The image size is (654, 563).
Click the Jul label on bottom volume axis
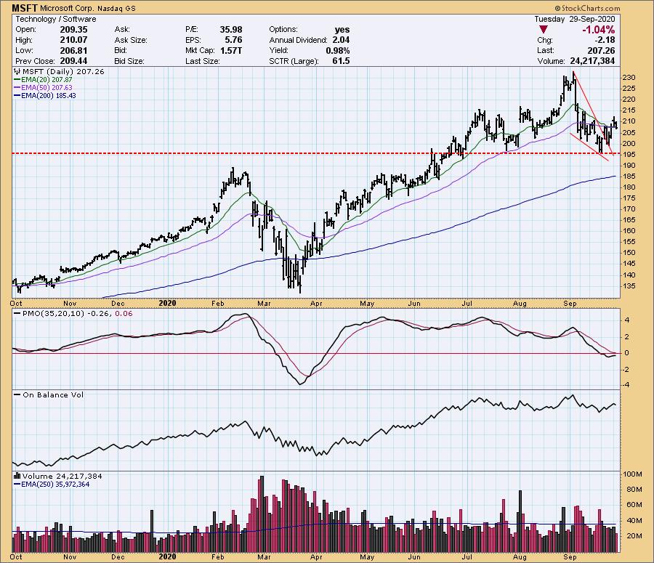point(467,556)
